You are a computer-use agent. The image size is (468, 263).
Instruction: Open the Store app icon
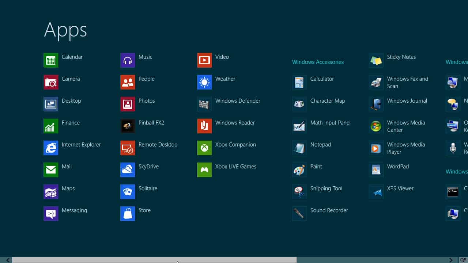click(128, 214)
